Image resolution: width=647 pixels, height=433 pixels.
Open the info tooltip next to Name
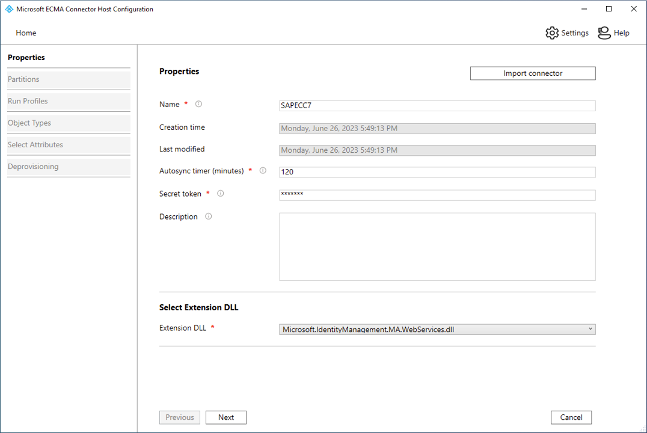tap(198, 103)
